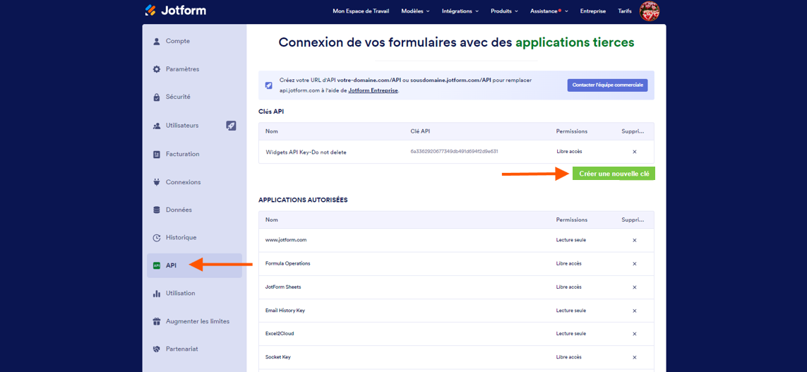Click the Email History Key app name
Image resolution: width=807 pixels, height=372 pixels.
pyautogui.click(x=285, y=311)
